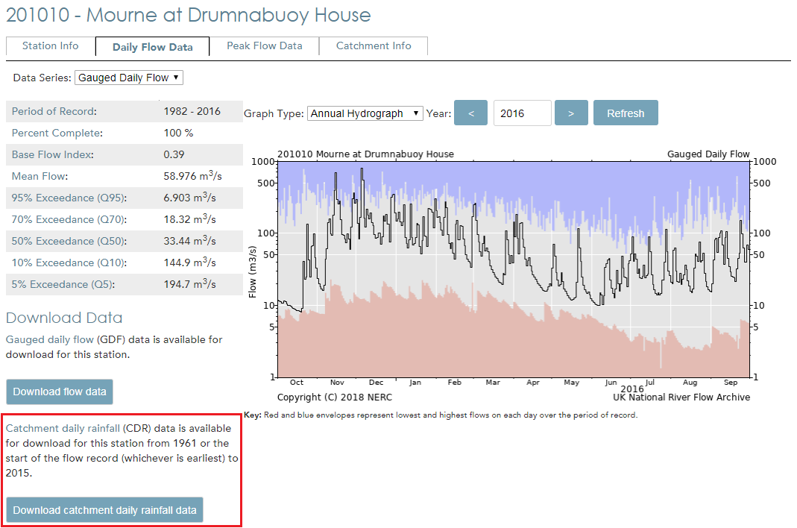Click the Percent Complete value 100 %
Screen dimensions: 797x528
178,133
